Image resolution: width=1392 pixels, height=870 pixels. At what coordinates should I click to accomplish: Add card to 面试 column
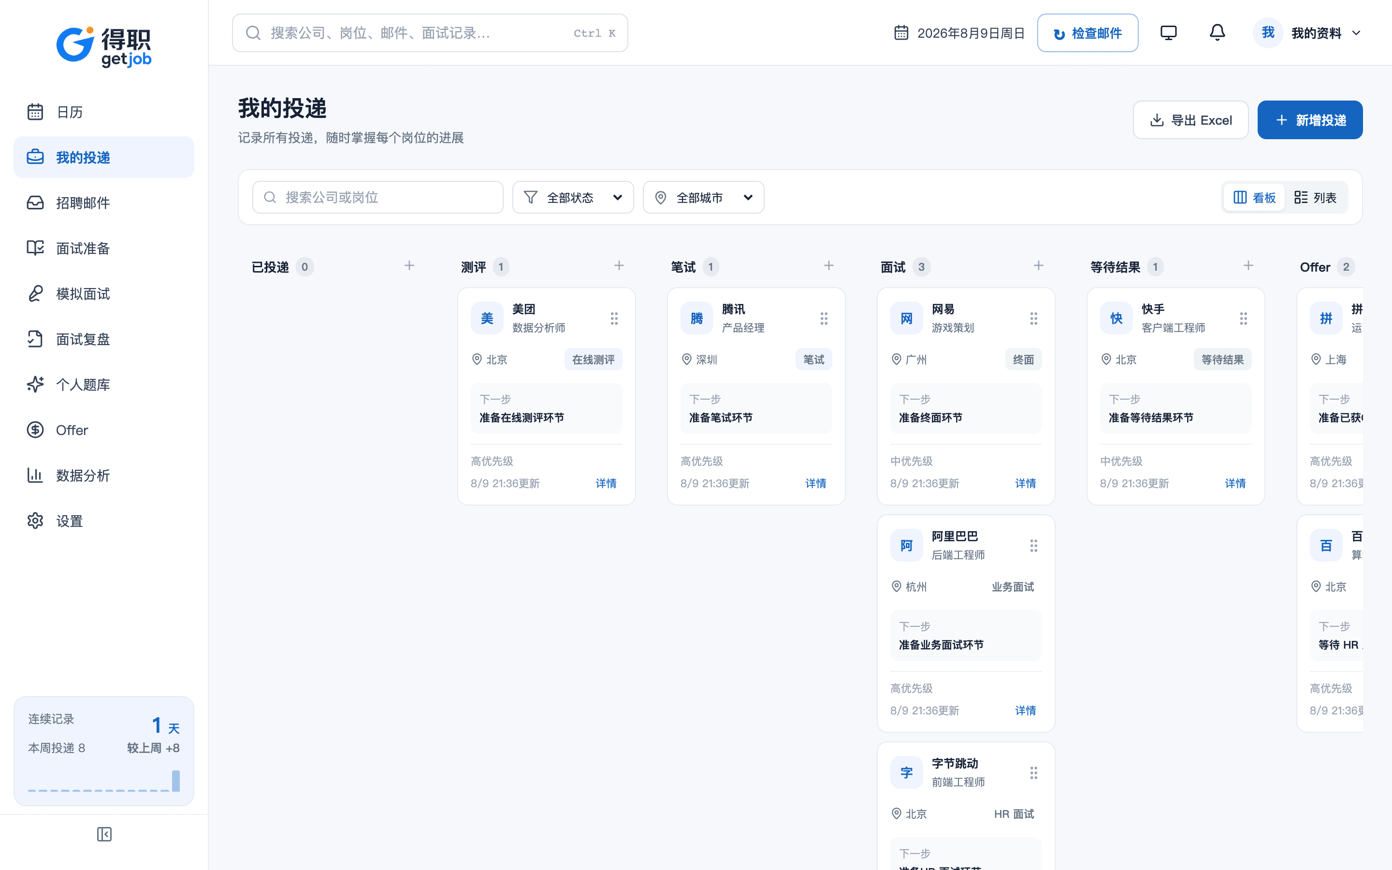(1038, 266)
